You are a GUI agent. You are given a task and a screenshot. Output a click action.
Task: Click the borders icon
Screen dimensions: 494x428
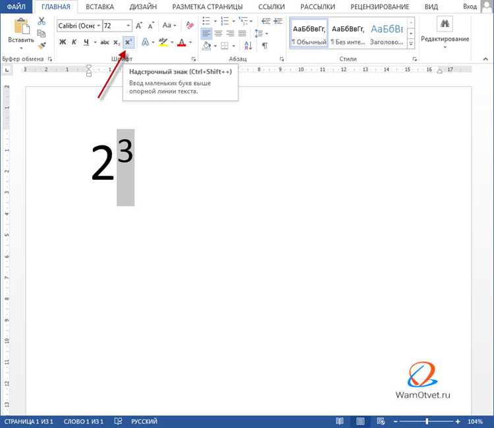[x=225, y=46]
